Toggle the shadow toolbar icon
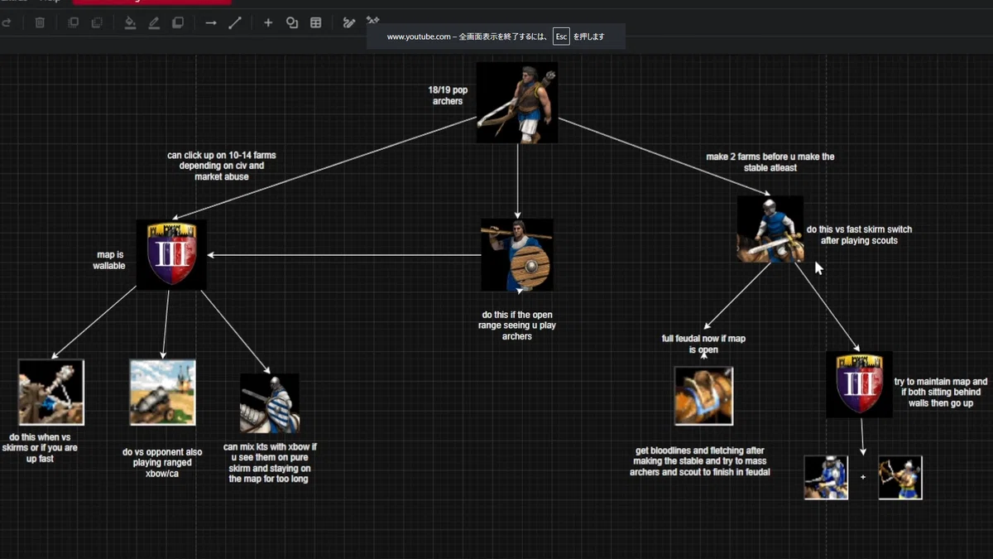993x559 pixels. pos(177,23)
